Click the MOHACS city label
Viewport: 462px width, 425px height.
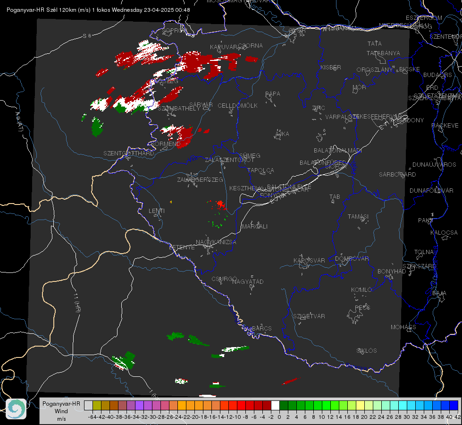[x=403, y=327]
